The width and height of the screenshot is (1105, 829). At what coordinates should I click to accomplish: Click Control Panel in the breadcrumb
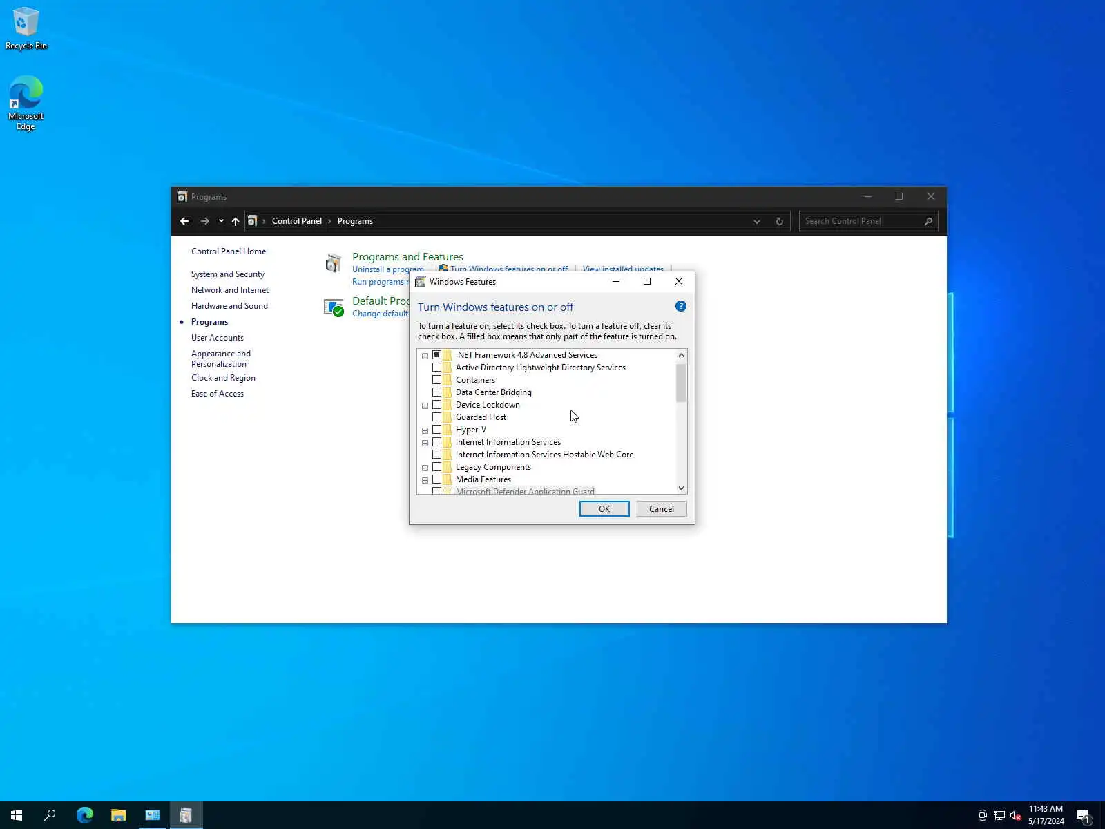tap(297, 221)
